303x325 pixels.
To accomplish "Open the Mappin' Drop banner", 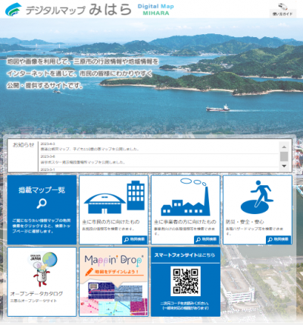I will coord(114,282).
